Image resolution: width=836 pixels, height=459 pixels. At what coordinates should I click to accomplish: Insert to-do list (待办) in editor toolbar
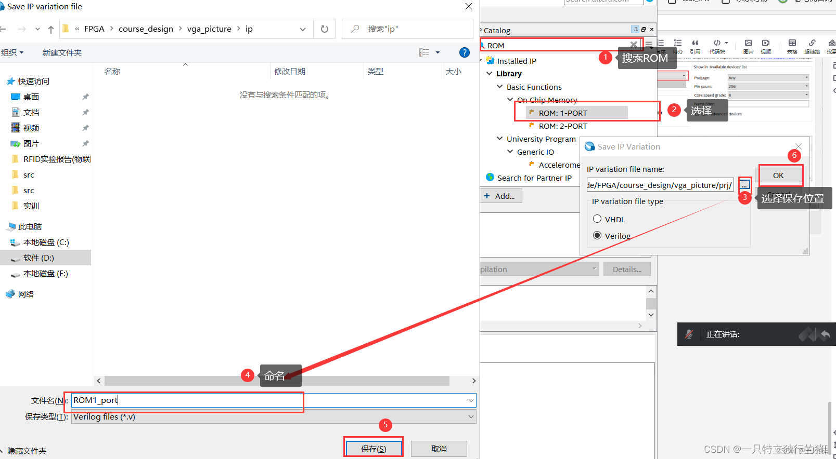pos(678,47)
